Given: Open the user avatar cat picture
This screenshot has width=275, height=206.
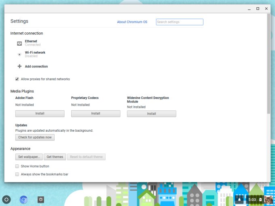Looking at the screenshot, I should pos(269,200).
